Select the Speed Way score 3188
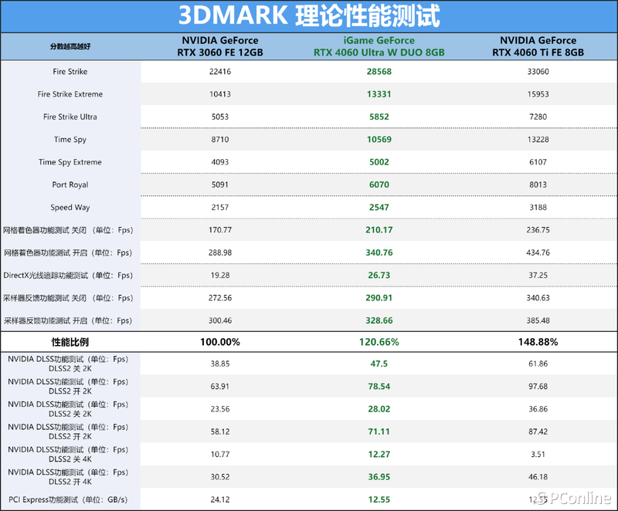 pos(538,208)
